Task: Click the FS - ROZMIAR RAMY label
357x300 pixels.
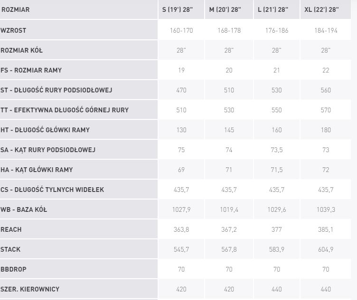Action: pyautogui.click(x=31, y=70)
